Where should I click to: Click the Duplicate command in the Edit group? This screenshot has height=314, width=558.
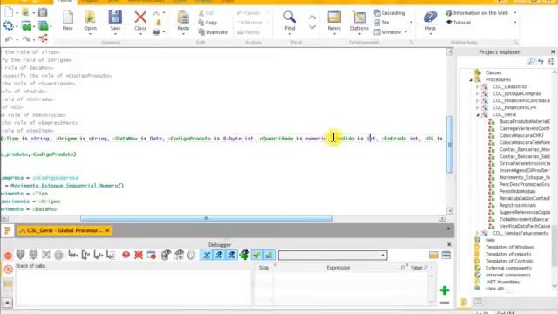point(213,32)
